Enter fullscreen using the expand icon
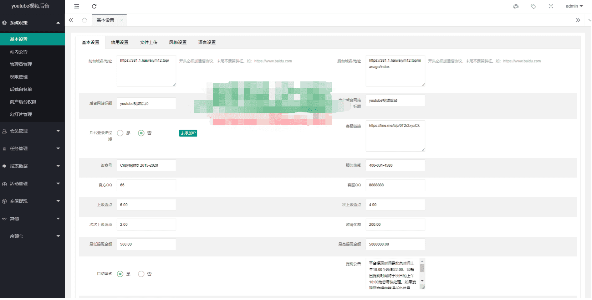The image size is (592, 300). coord(551,6)
